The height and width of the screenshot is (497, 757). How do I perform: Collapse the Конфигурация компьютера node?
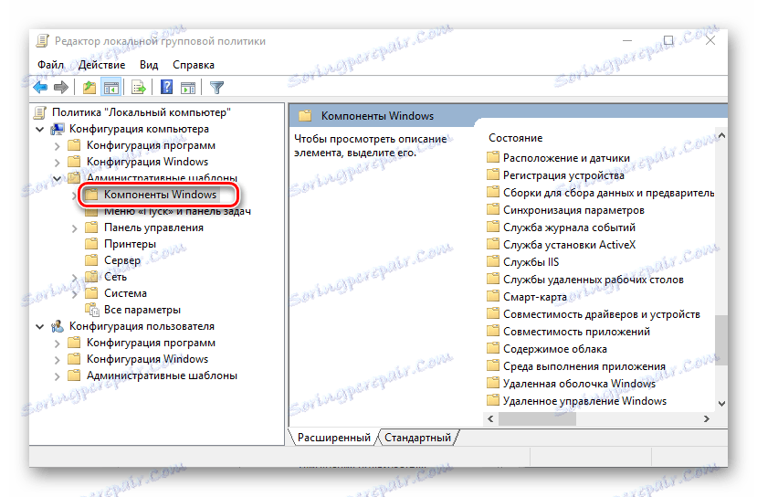(40, 130)
